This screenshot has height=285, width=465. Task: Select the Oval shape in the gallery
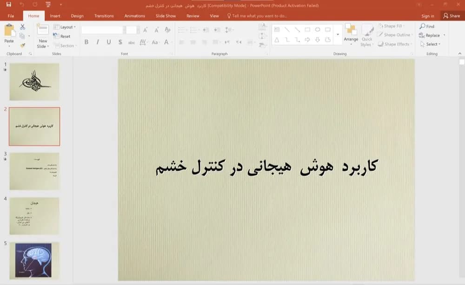tap(318, 30)
